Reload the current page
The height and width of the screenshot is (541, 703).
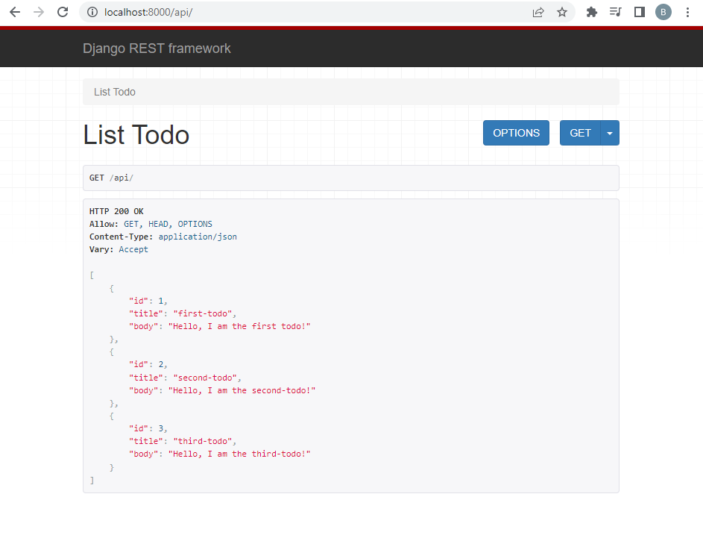[63, 12]
